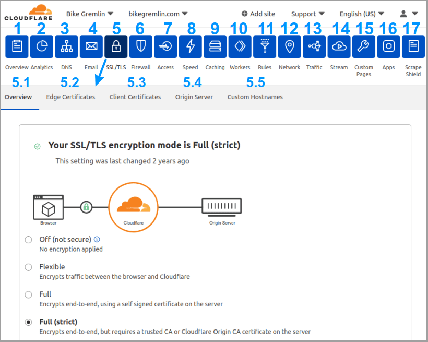Click the Caching label under its icon

click(x=215, y=67)
